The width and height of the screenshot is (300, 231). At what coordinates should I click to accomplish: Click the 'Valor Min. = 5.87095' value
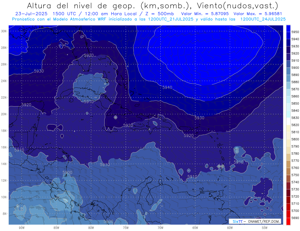205,14
